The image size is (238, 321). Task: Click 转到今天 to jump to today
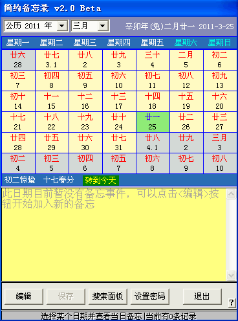101,180
